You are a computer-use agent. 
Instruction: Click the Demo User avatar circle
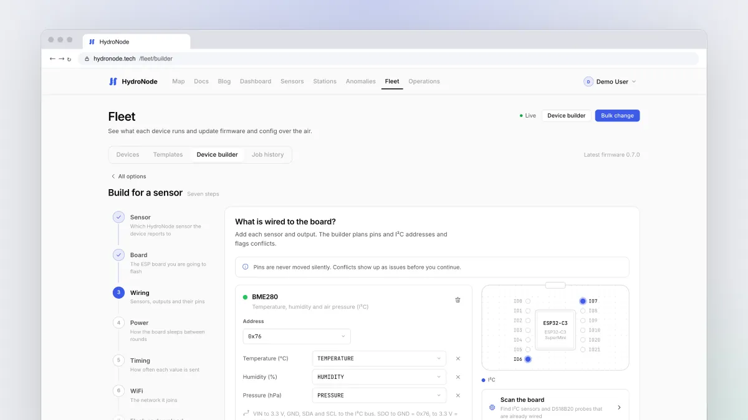(x=588, y=82)
